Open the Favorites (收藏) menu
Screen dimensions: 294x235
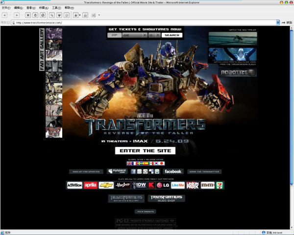tap(44, 8)
